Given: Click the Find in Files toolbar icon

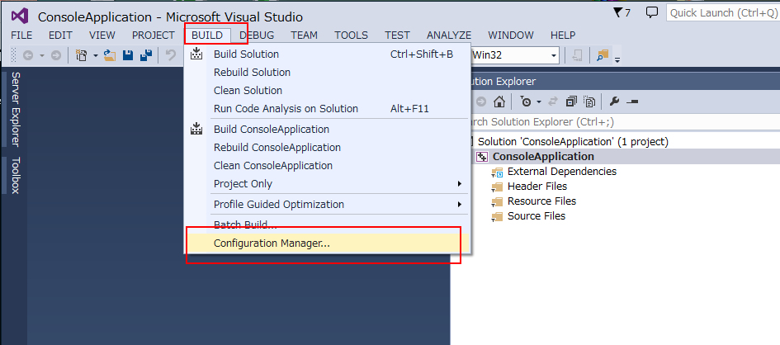Looking at the screenshot, I should coord(603,55).
